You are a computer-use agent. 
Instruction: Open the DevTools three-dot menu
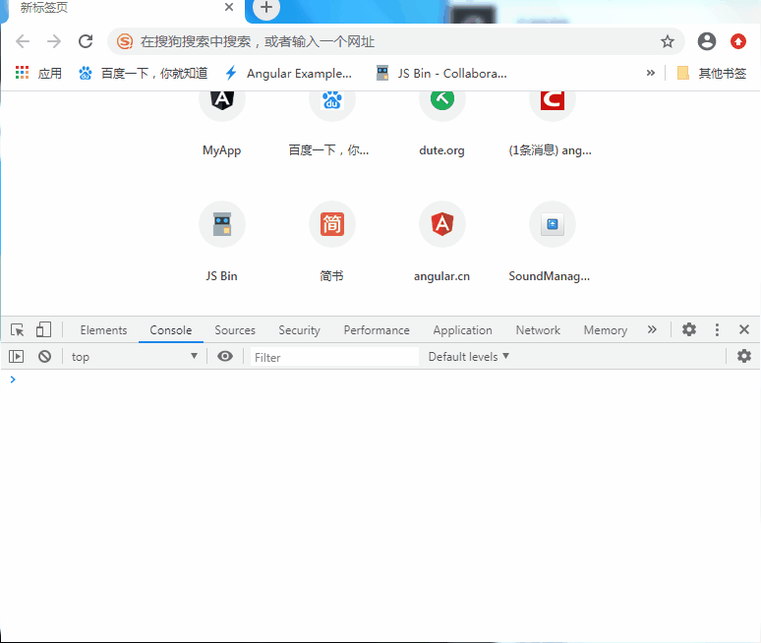[717, 330]
